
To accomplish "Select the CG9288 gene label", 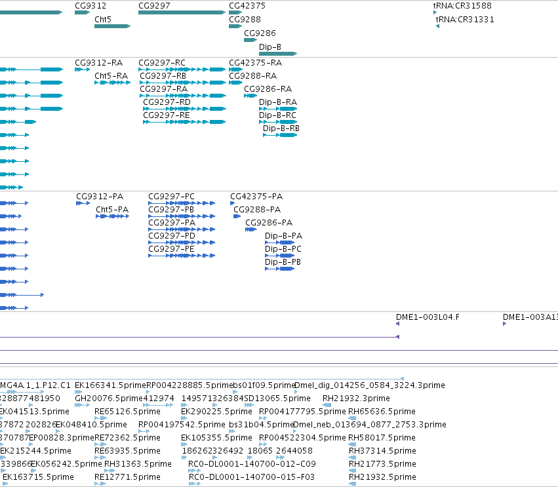I will pyautogui.click(x=245, y=20).
